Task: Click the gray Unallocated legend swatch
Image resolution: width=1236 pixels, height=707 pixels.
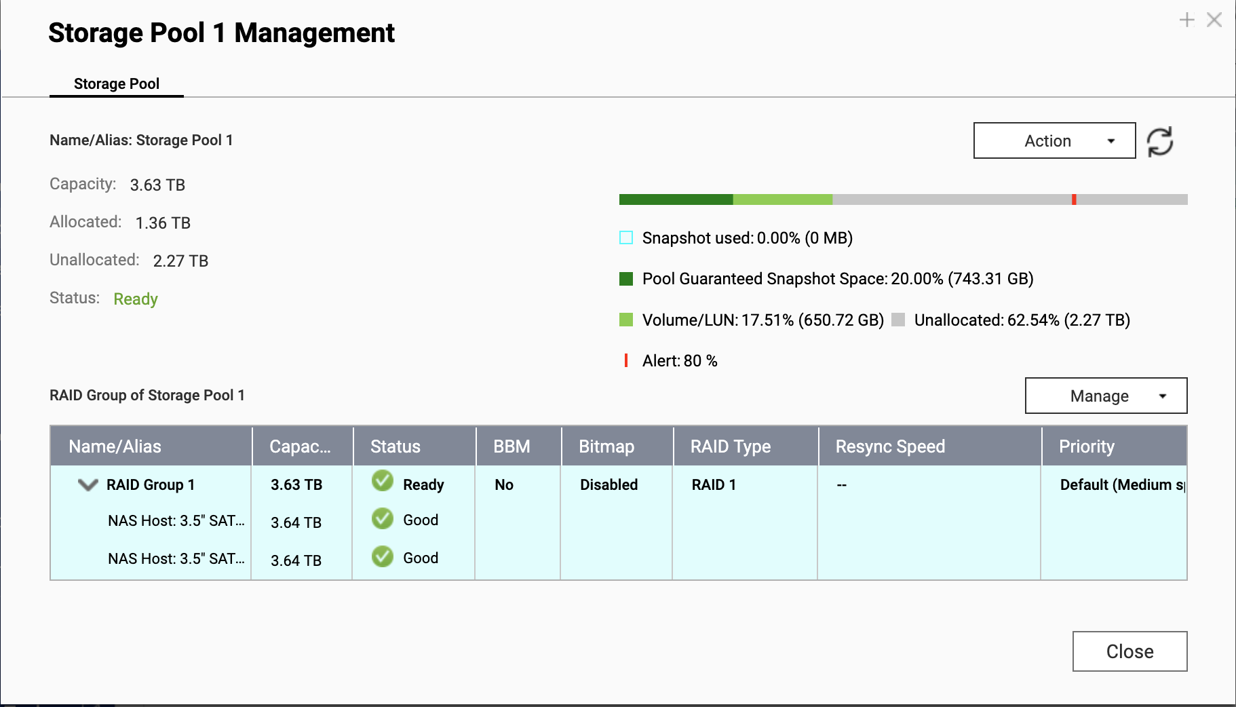Action: pyautogui.click(x=898, y=320)
